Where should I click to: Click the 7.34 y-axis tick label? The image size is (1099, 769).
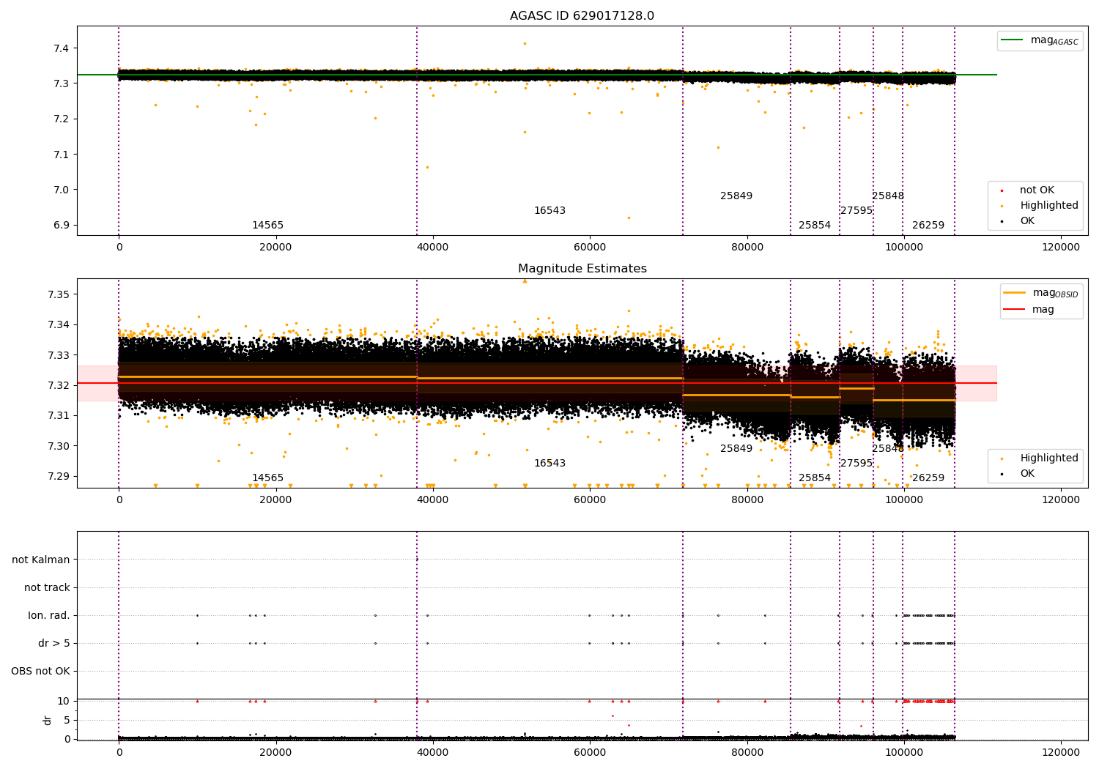click(x=59, y=325)
